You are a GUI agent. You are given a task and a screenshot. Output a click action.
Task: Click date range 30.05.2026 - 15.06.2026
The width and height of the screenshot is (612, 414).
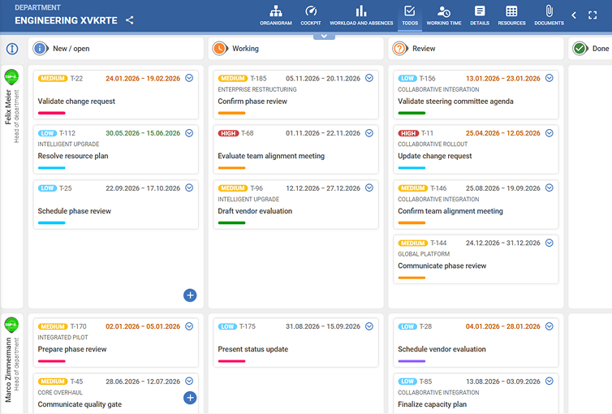tap(143, 133)
